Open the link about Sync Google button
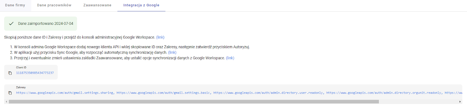The width and height of the screenshot is (467, 112). (172, 52)
